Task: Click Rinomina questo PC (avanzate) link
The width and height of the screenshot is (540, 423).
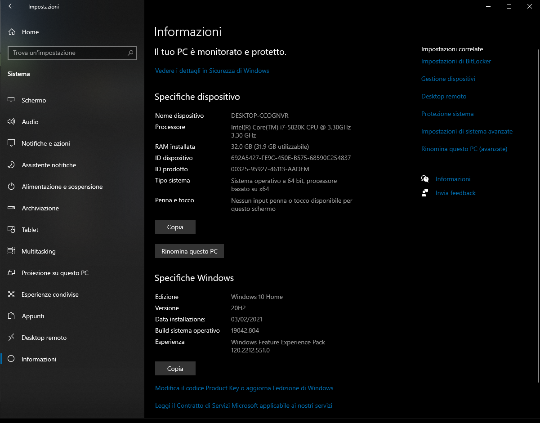Action: [464, 149]
